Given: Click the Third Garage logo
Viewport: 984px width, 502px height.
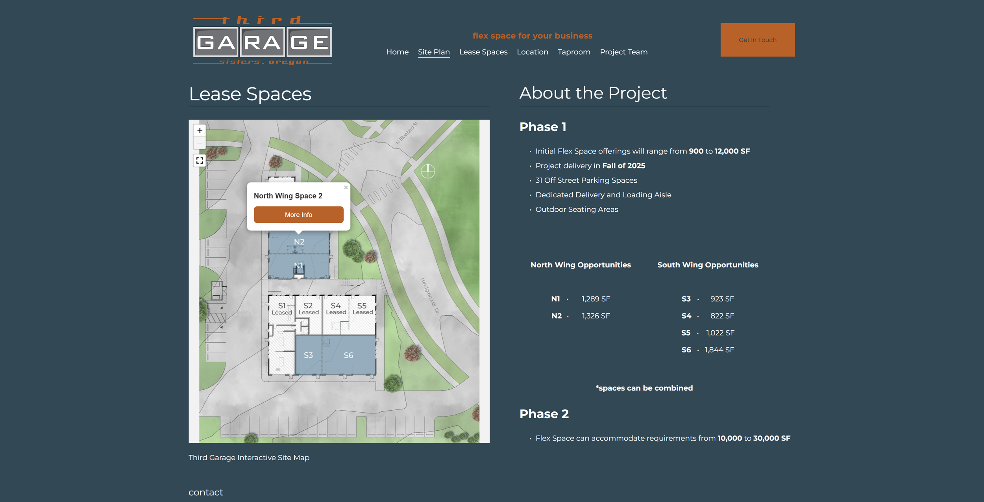Looking at the screenshot, I should (x=262, y=39).
